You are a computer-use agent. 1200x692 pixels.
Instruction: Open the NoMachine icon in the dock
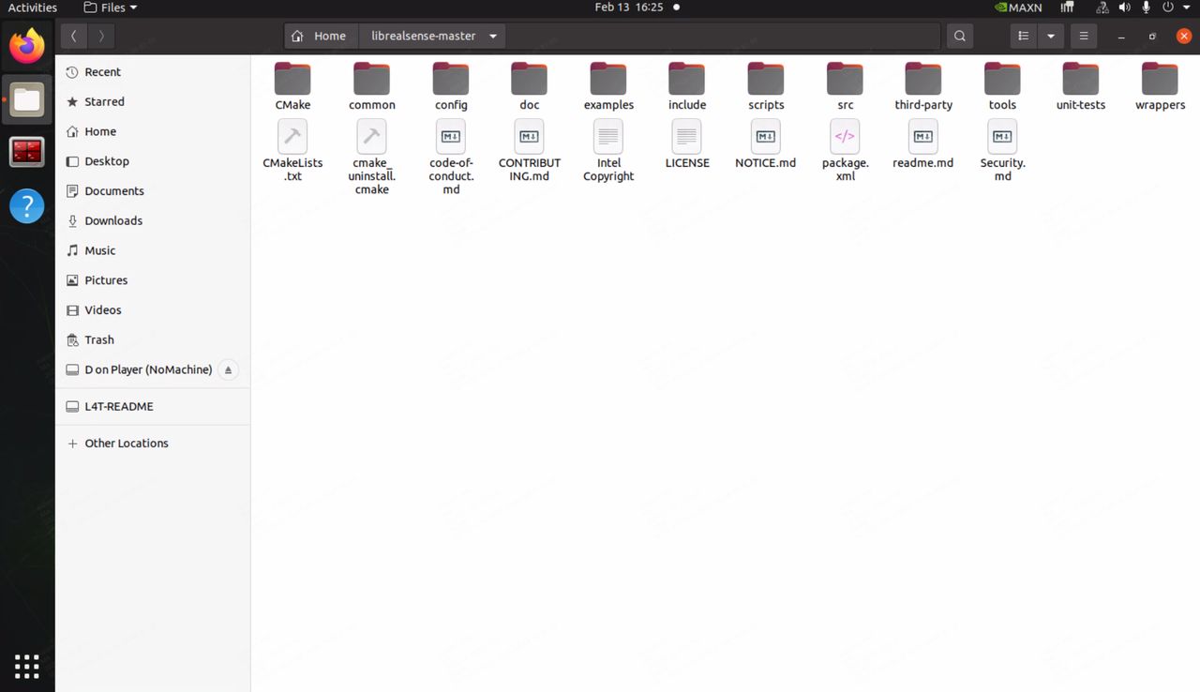coord(27,152)
